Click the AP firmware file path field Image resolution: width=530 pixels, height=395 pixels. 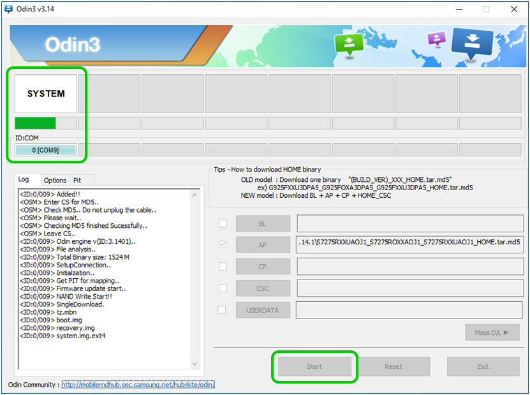click(x=408, y=245)
